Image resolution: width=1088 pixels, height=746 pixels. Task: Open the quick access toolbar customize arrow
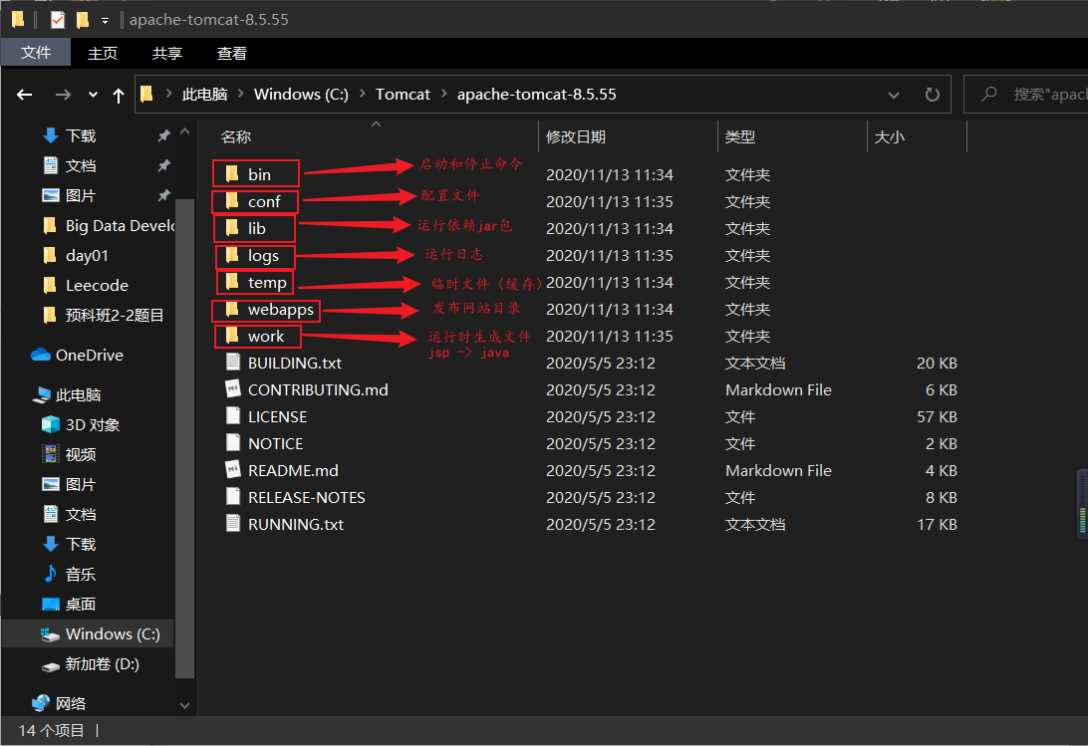(x=105, y=21)
